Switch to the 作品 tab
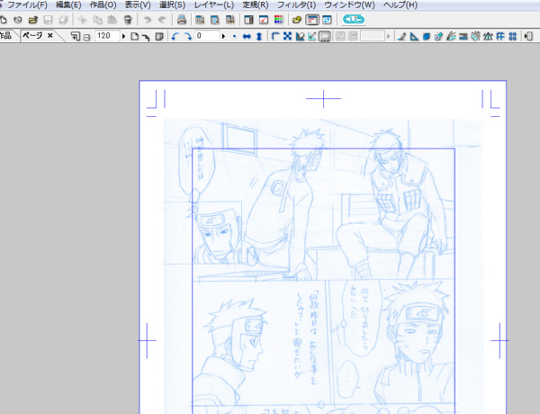Viewport: 540px width, 414px height. coord(6,35)
